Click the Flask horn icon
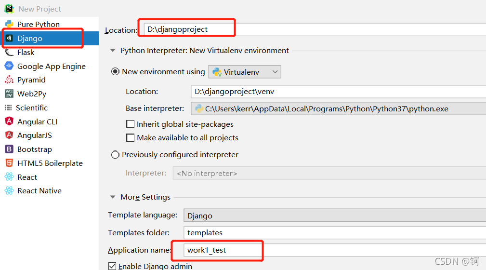Image resolution: width=486 pixels, height=270 pixels. tap(9, 52)
